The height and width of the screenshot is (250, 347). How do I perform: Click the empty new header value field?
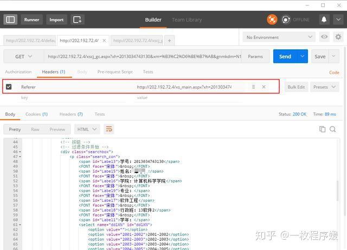coord(188,97)
